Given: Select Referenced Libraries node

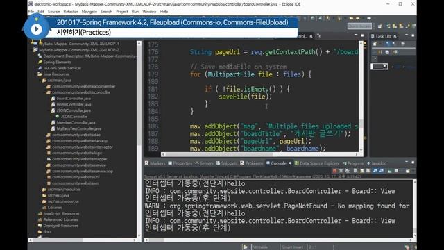Looking at the screenshot, I should point(60,219).
